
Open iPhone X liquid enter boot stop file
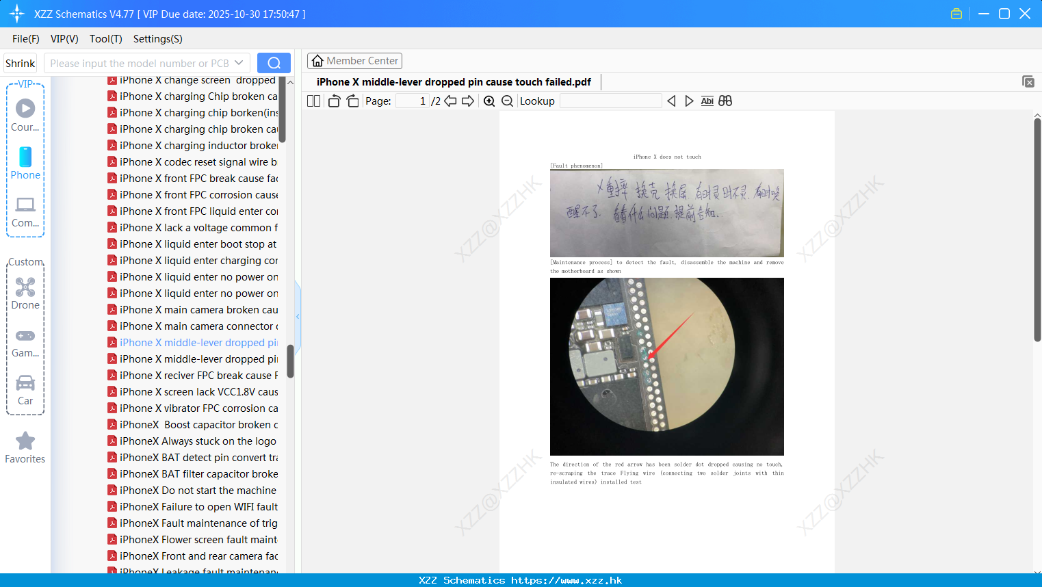click(x=193, y=244)
